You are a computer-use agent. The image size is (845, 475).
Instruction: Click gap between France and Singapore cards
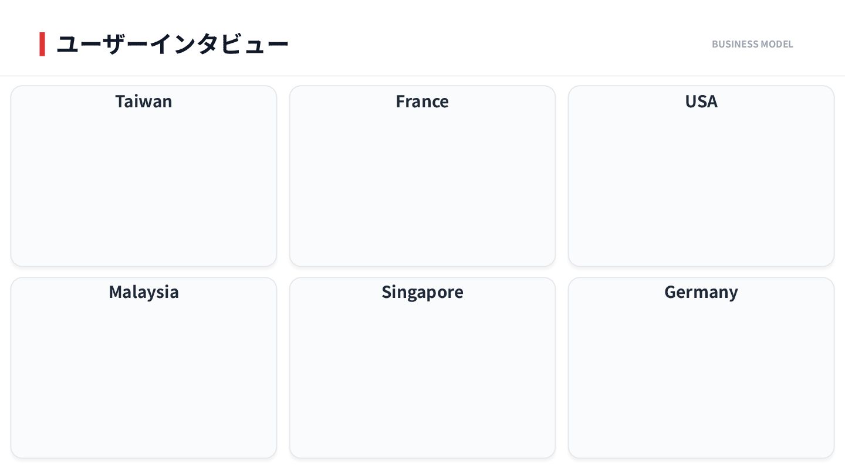point(422,272)
